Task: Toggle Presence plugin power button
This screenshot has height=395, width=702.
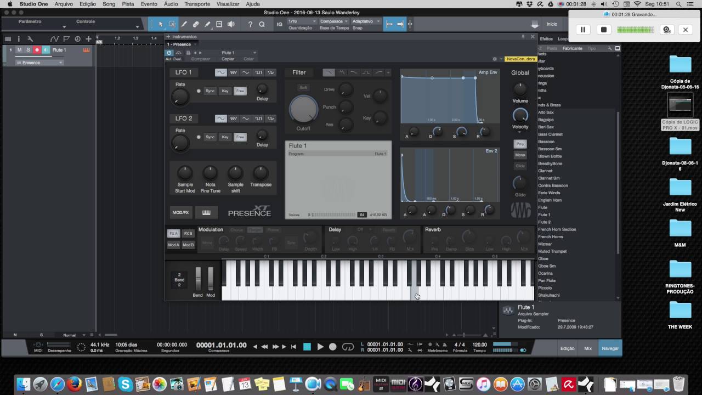Action: [x=169, y=53]
